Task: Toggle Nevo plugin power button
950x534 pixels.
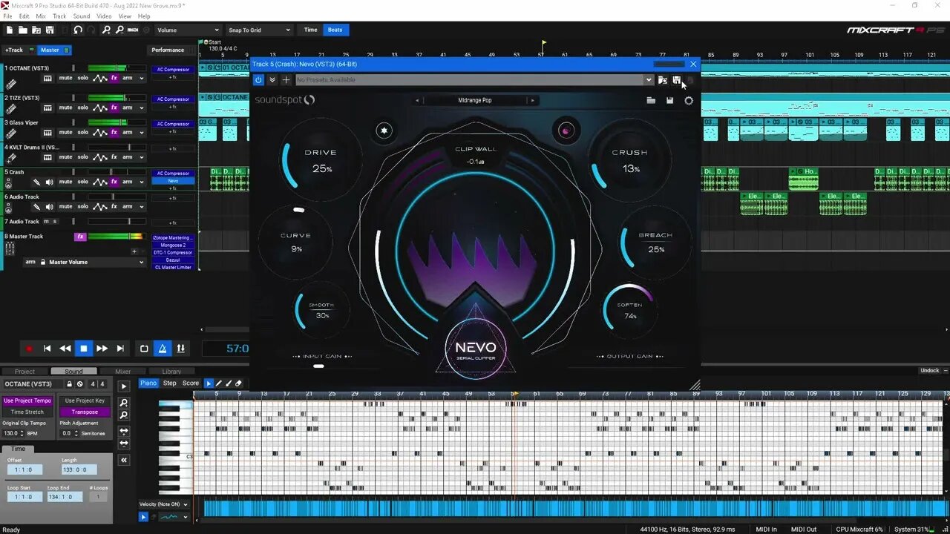Action: pos(258,80)
